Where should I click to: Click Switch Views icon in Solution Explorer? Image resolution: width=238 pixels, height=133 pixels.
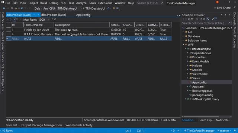pos(192,19)
